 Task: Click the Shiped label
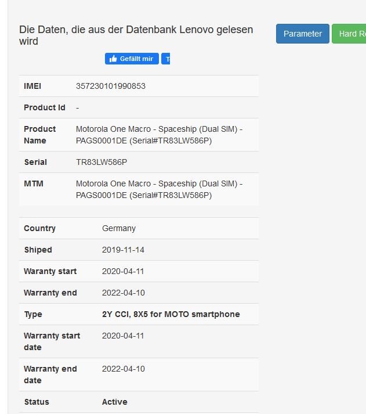38,250
